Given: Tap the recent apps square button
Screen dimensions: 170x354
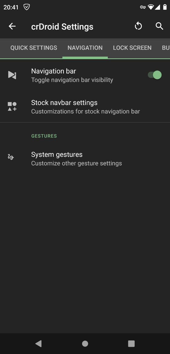Looking at the screenshot, I should coord(131,343).
